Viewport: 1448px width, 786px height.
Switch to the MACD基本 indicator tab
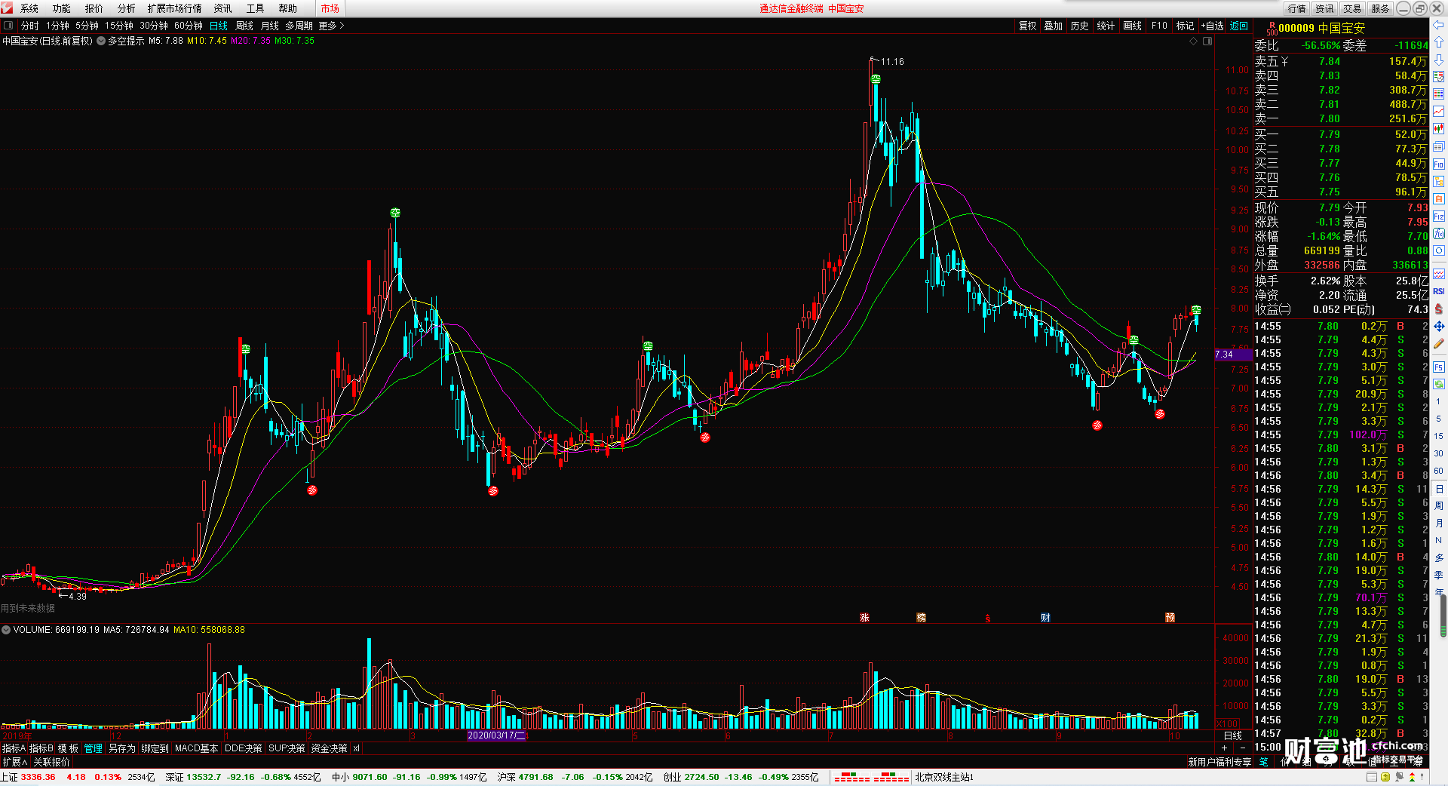point(196,748)
